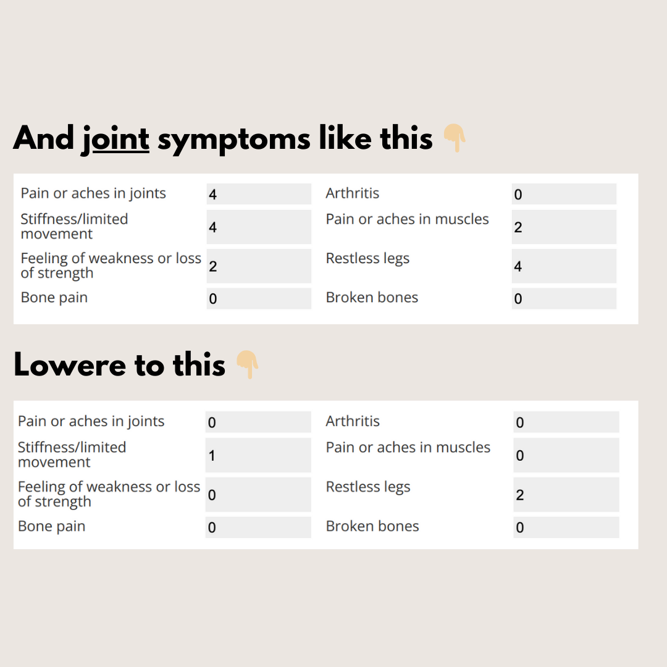The height and width of the screenshot is (667, 667).
Task: Select top 'Pain or aches in joints' field showing 4
Action: pyautogui.click(x=259, y=194)
